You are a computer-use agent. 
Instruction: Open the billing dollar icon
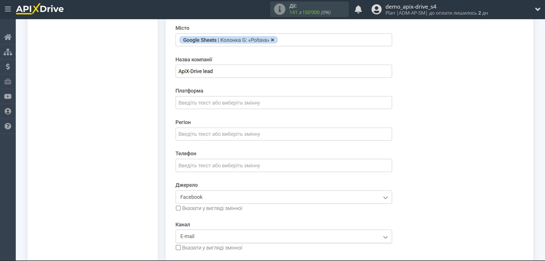[8, 67]
